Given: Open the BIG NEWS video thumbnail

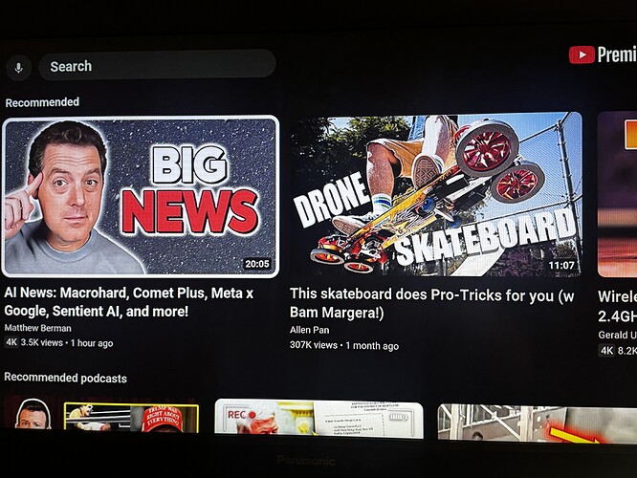Looking at the screenshot, I should (141, 197).
